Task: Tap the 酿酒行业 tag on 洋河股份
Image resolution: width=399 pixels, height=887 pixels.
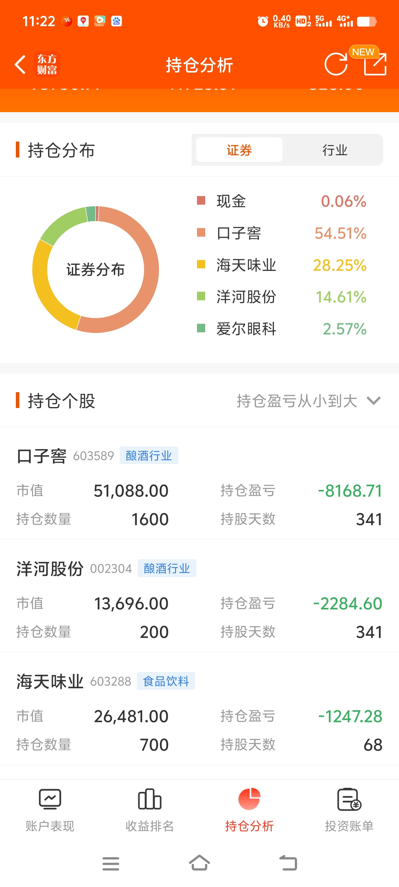Action: [x=167, y=568]
